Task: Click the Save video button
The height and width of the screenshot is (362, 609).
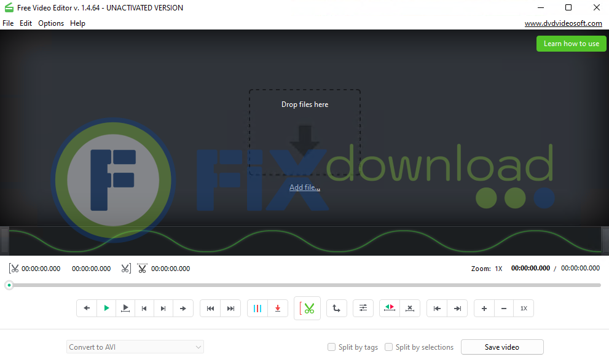Action: 502,347
